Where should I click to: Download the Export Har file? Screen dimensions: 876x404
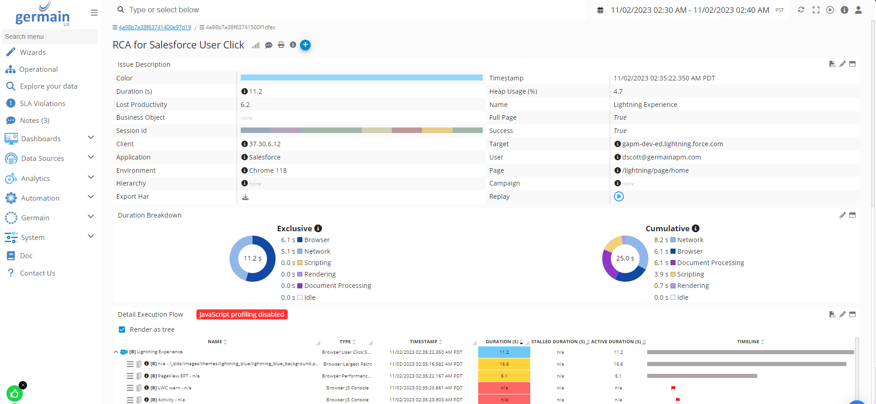click(245, 197)
